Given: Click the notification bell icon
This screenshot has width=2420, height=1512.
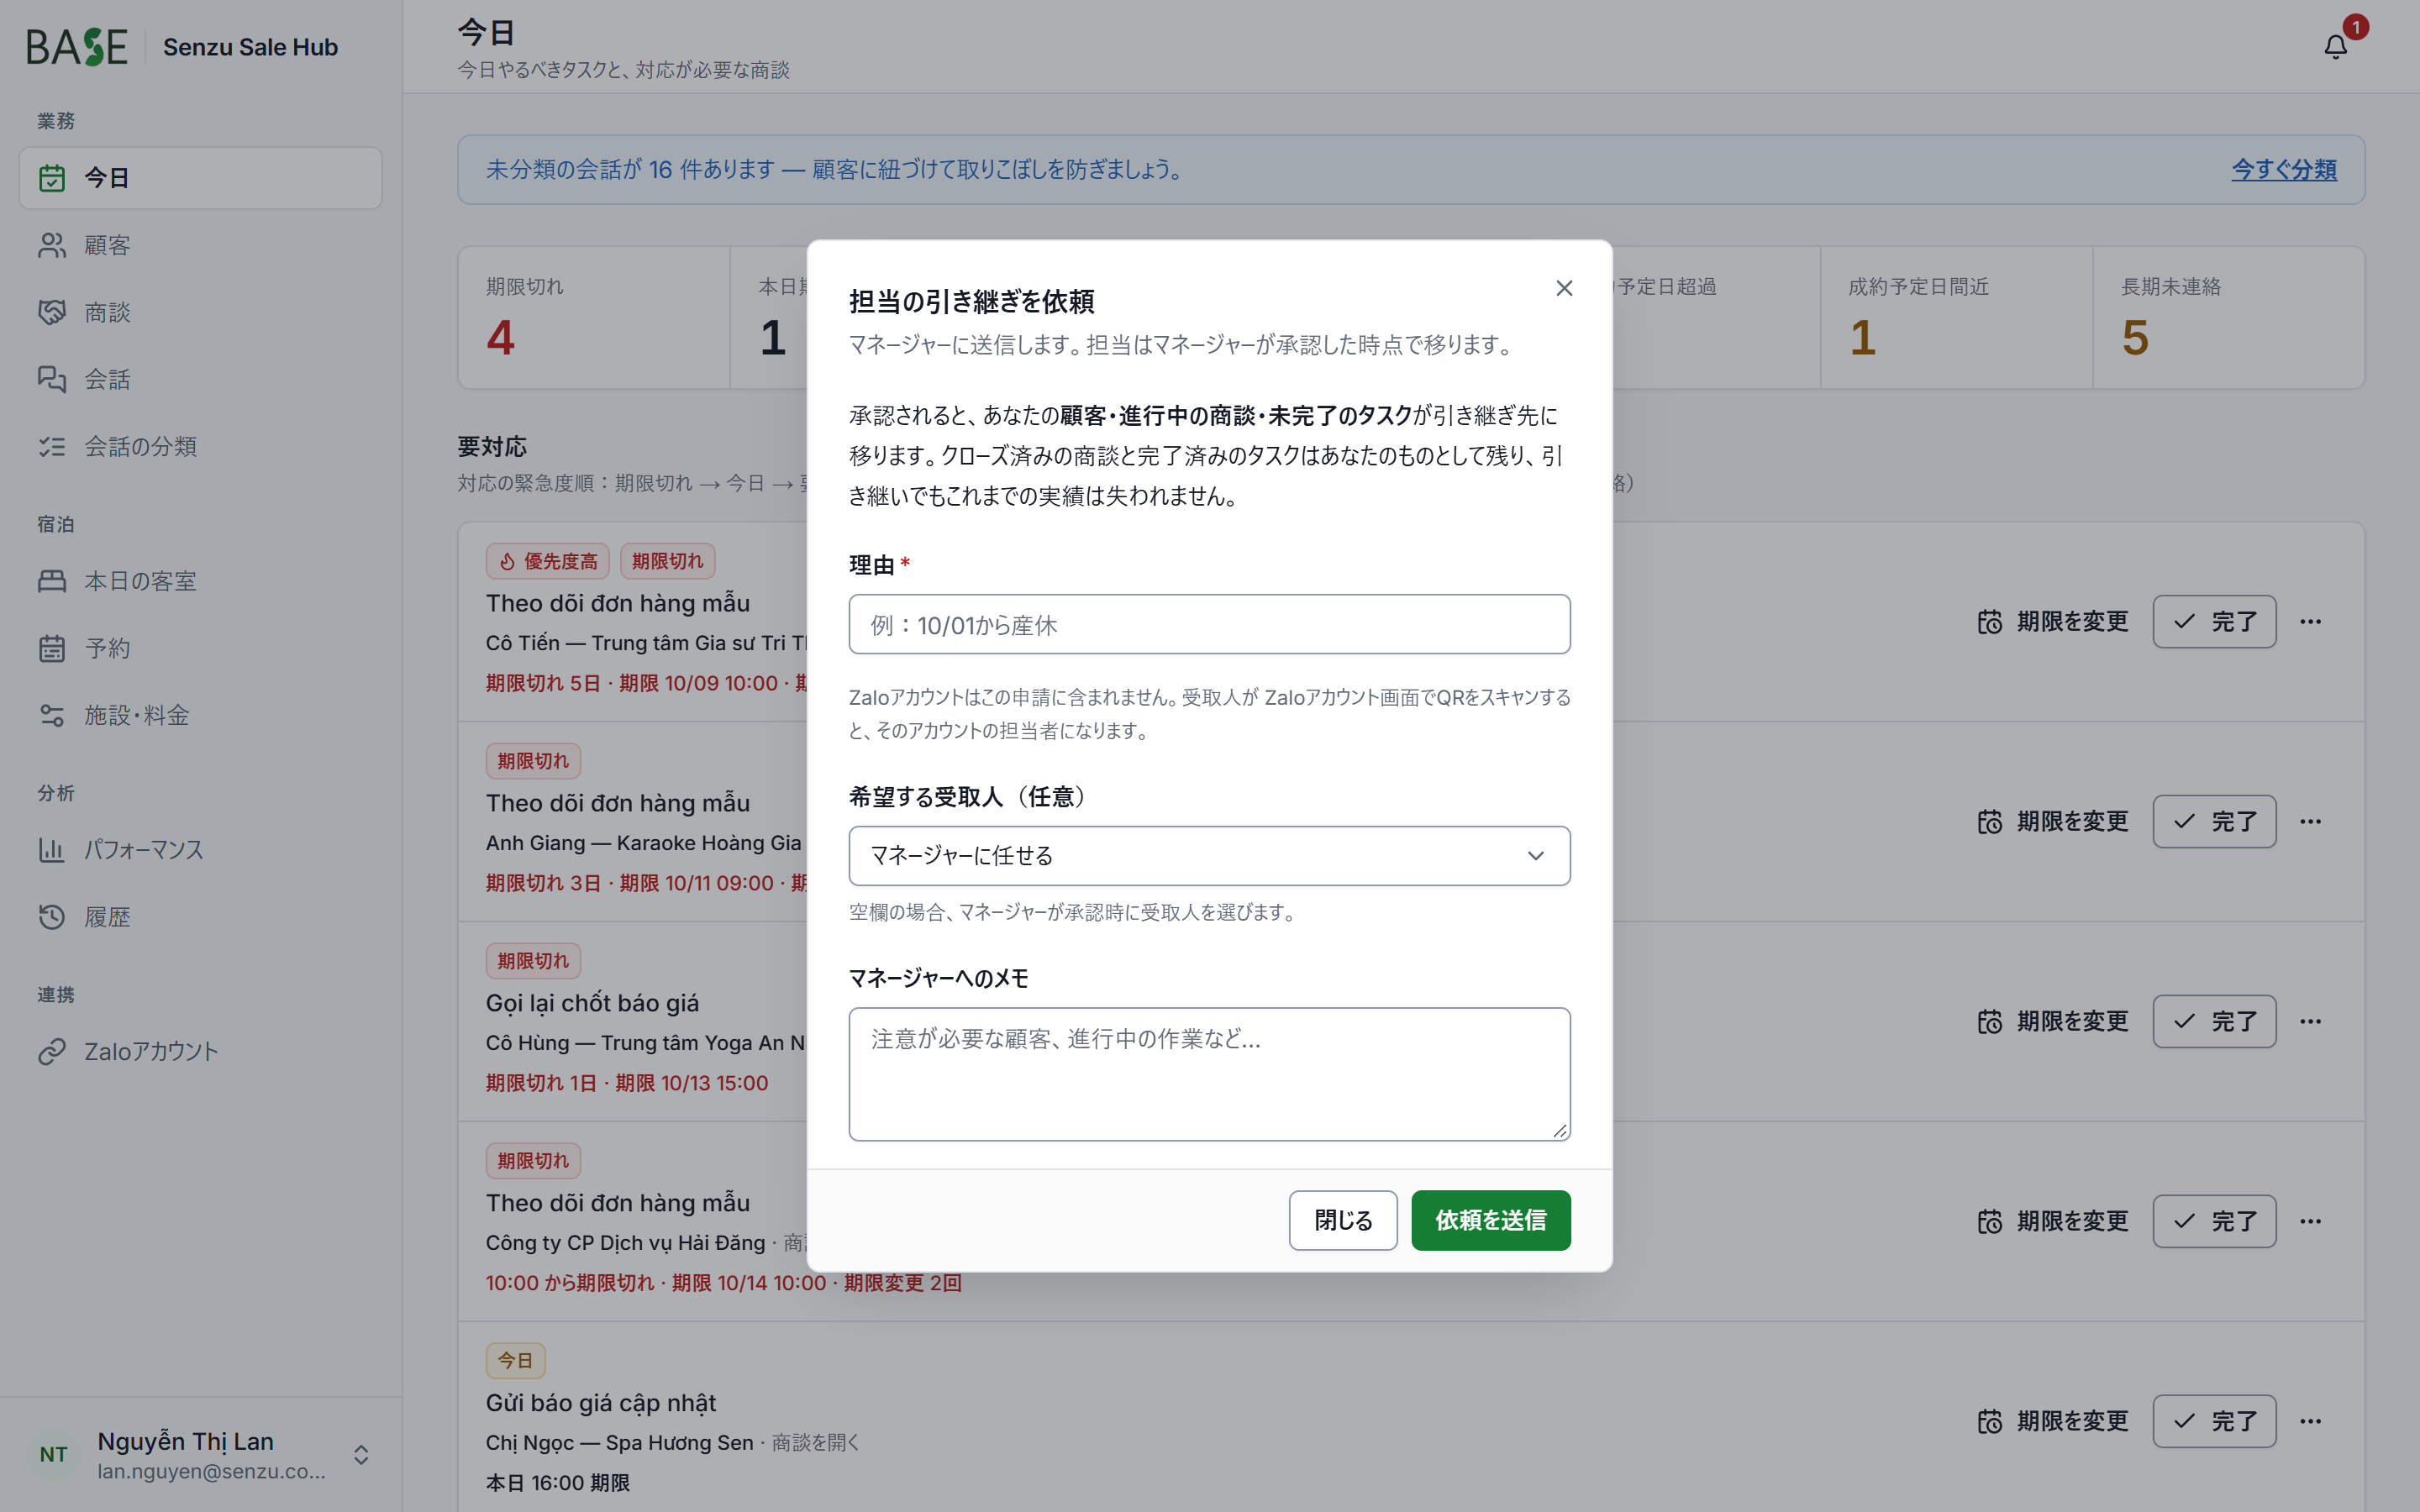Looking at the screenshot, I should (2335, 47).
